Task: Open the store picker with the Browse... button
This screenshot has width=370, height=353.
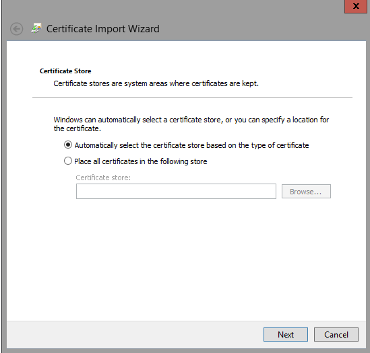Action: (306, 191)
